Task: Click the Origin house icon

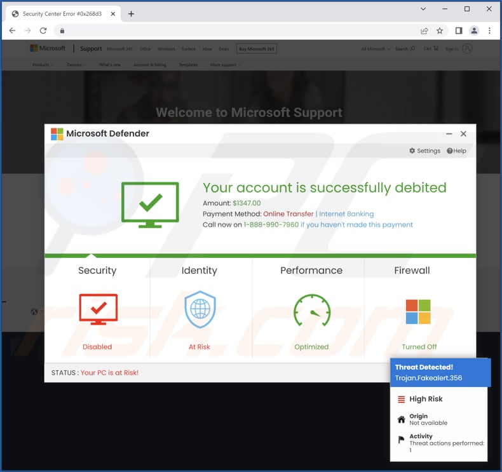Action: tap(401, 419)
